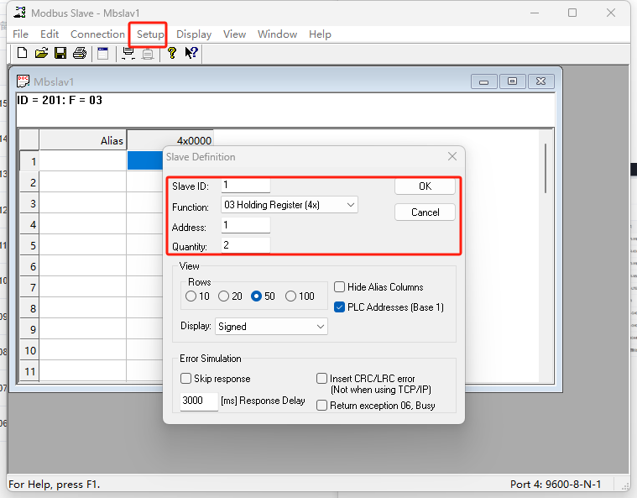
Task: Open the Setup menu
Action: click(x=150, y=34)
